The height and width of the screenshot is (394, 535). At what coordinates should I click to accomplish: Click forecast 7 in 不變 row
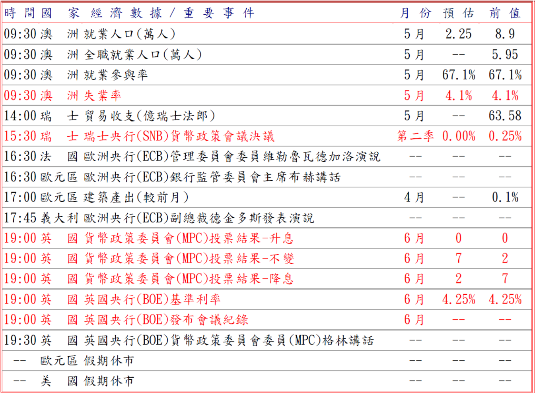pyautogui.click(x=459, y=259)
